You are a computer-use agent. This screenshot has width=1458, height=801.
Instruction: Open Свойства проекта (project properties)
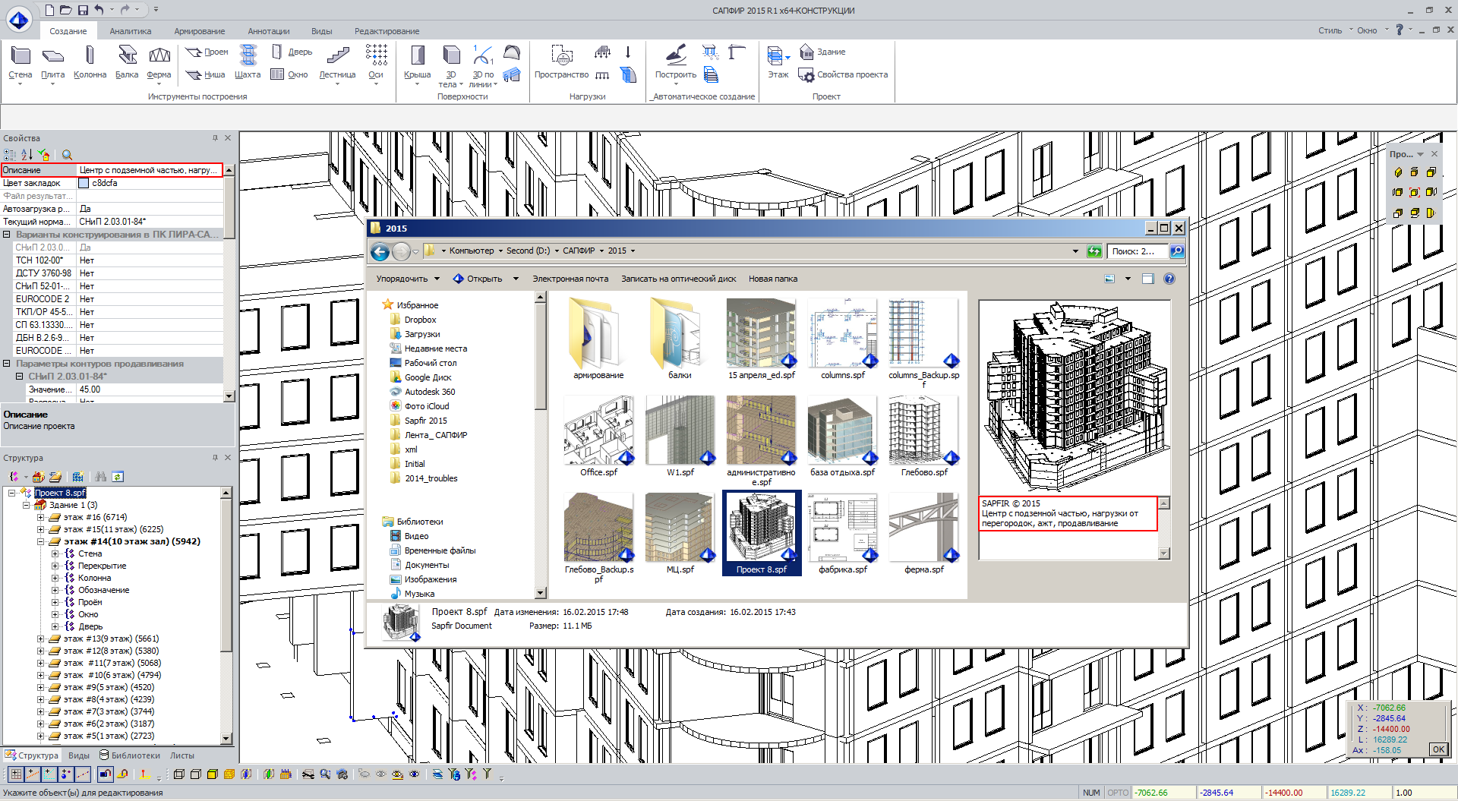pos(844,74)
